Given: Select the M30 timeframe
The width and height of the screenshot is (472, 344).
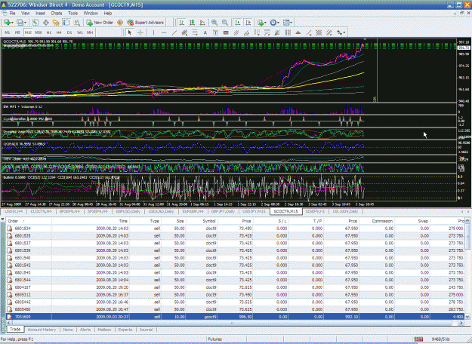Looking at the screenshot, I should pyautogui.click(x=39, y=32).
